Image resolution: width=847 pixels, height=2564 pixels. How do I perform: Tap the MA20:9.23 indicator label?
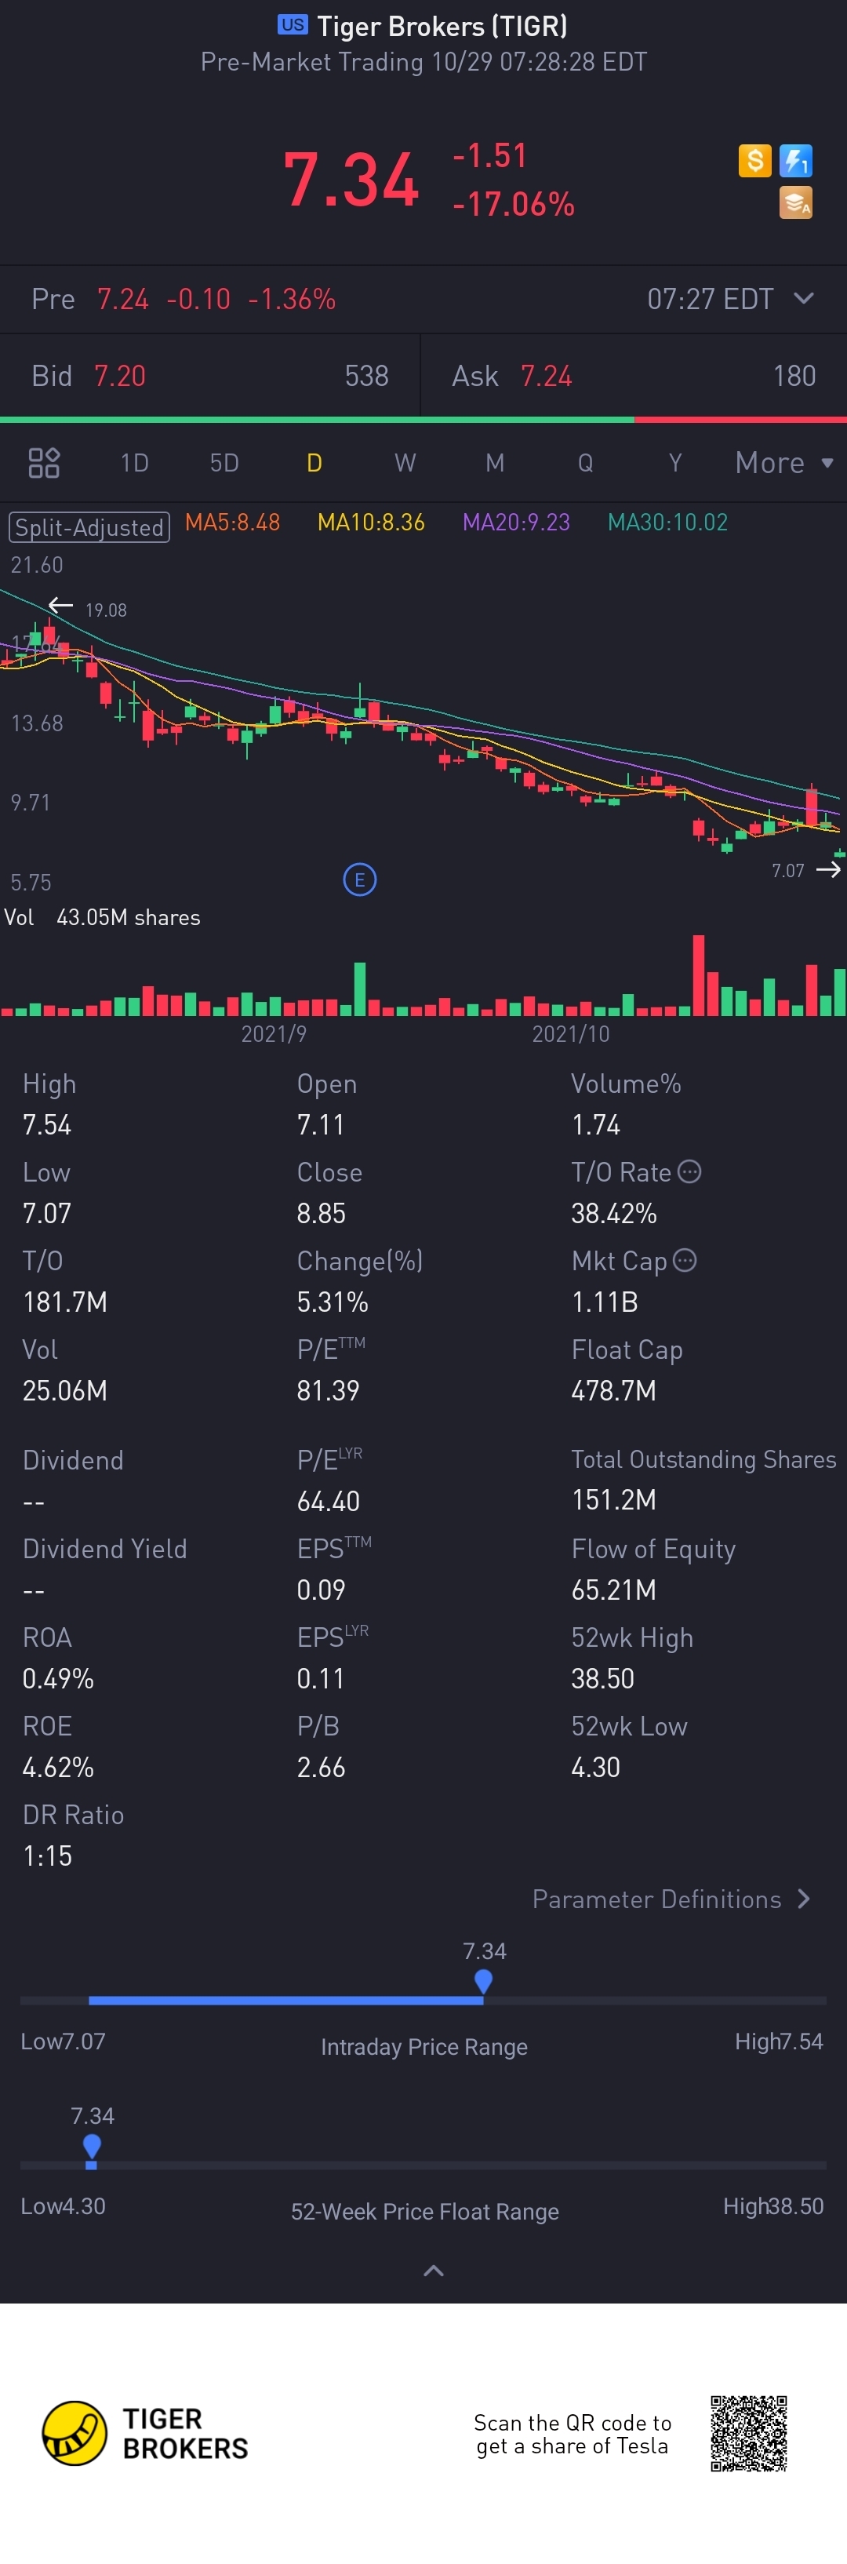click(x=517, y=523)
